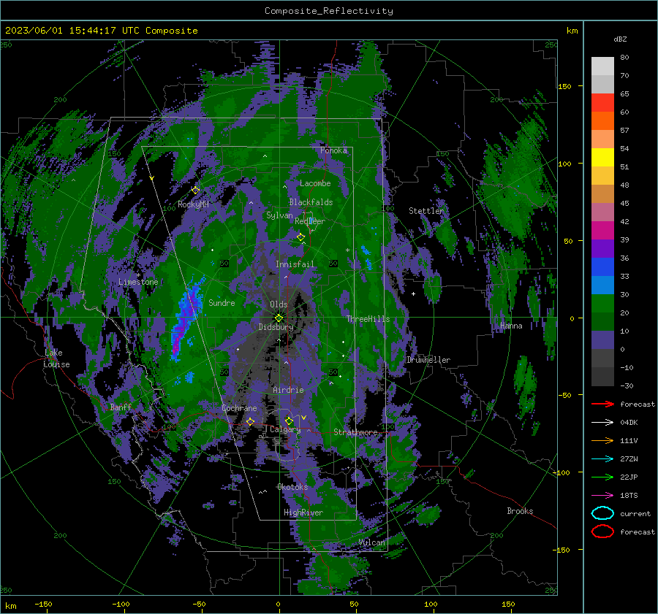Click the Blackfalds label
Viewport: 658px width, 614px height.
311,202
